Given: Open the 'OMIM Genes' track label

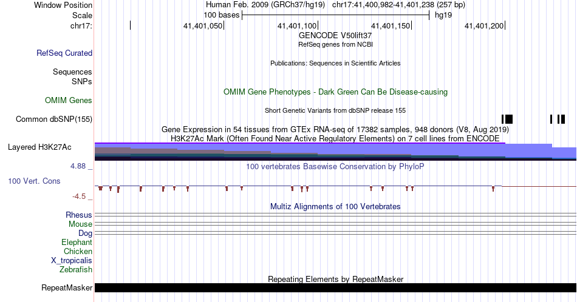Looking at the screenshot, I should [x=69, y=100].
